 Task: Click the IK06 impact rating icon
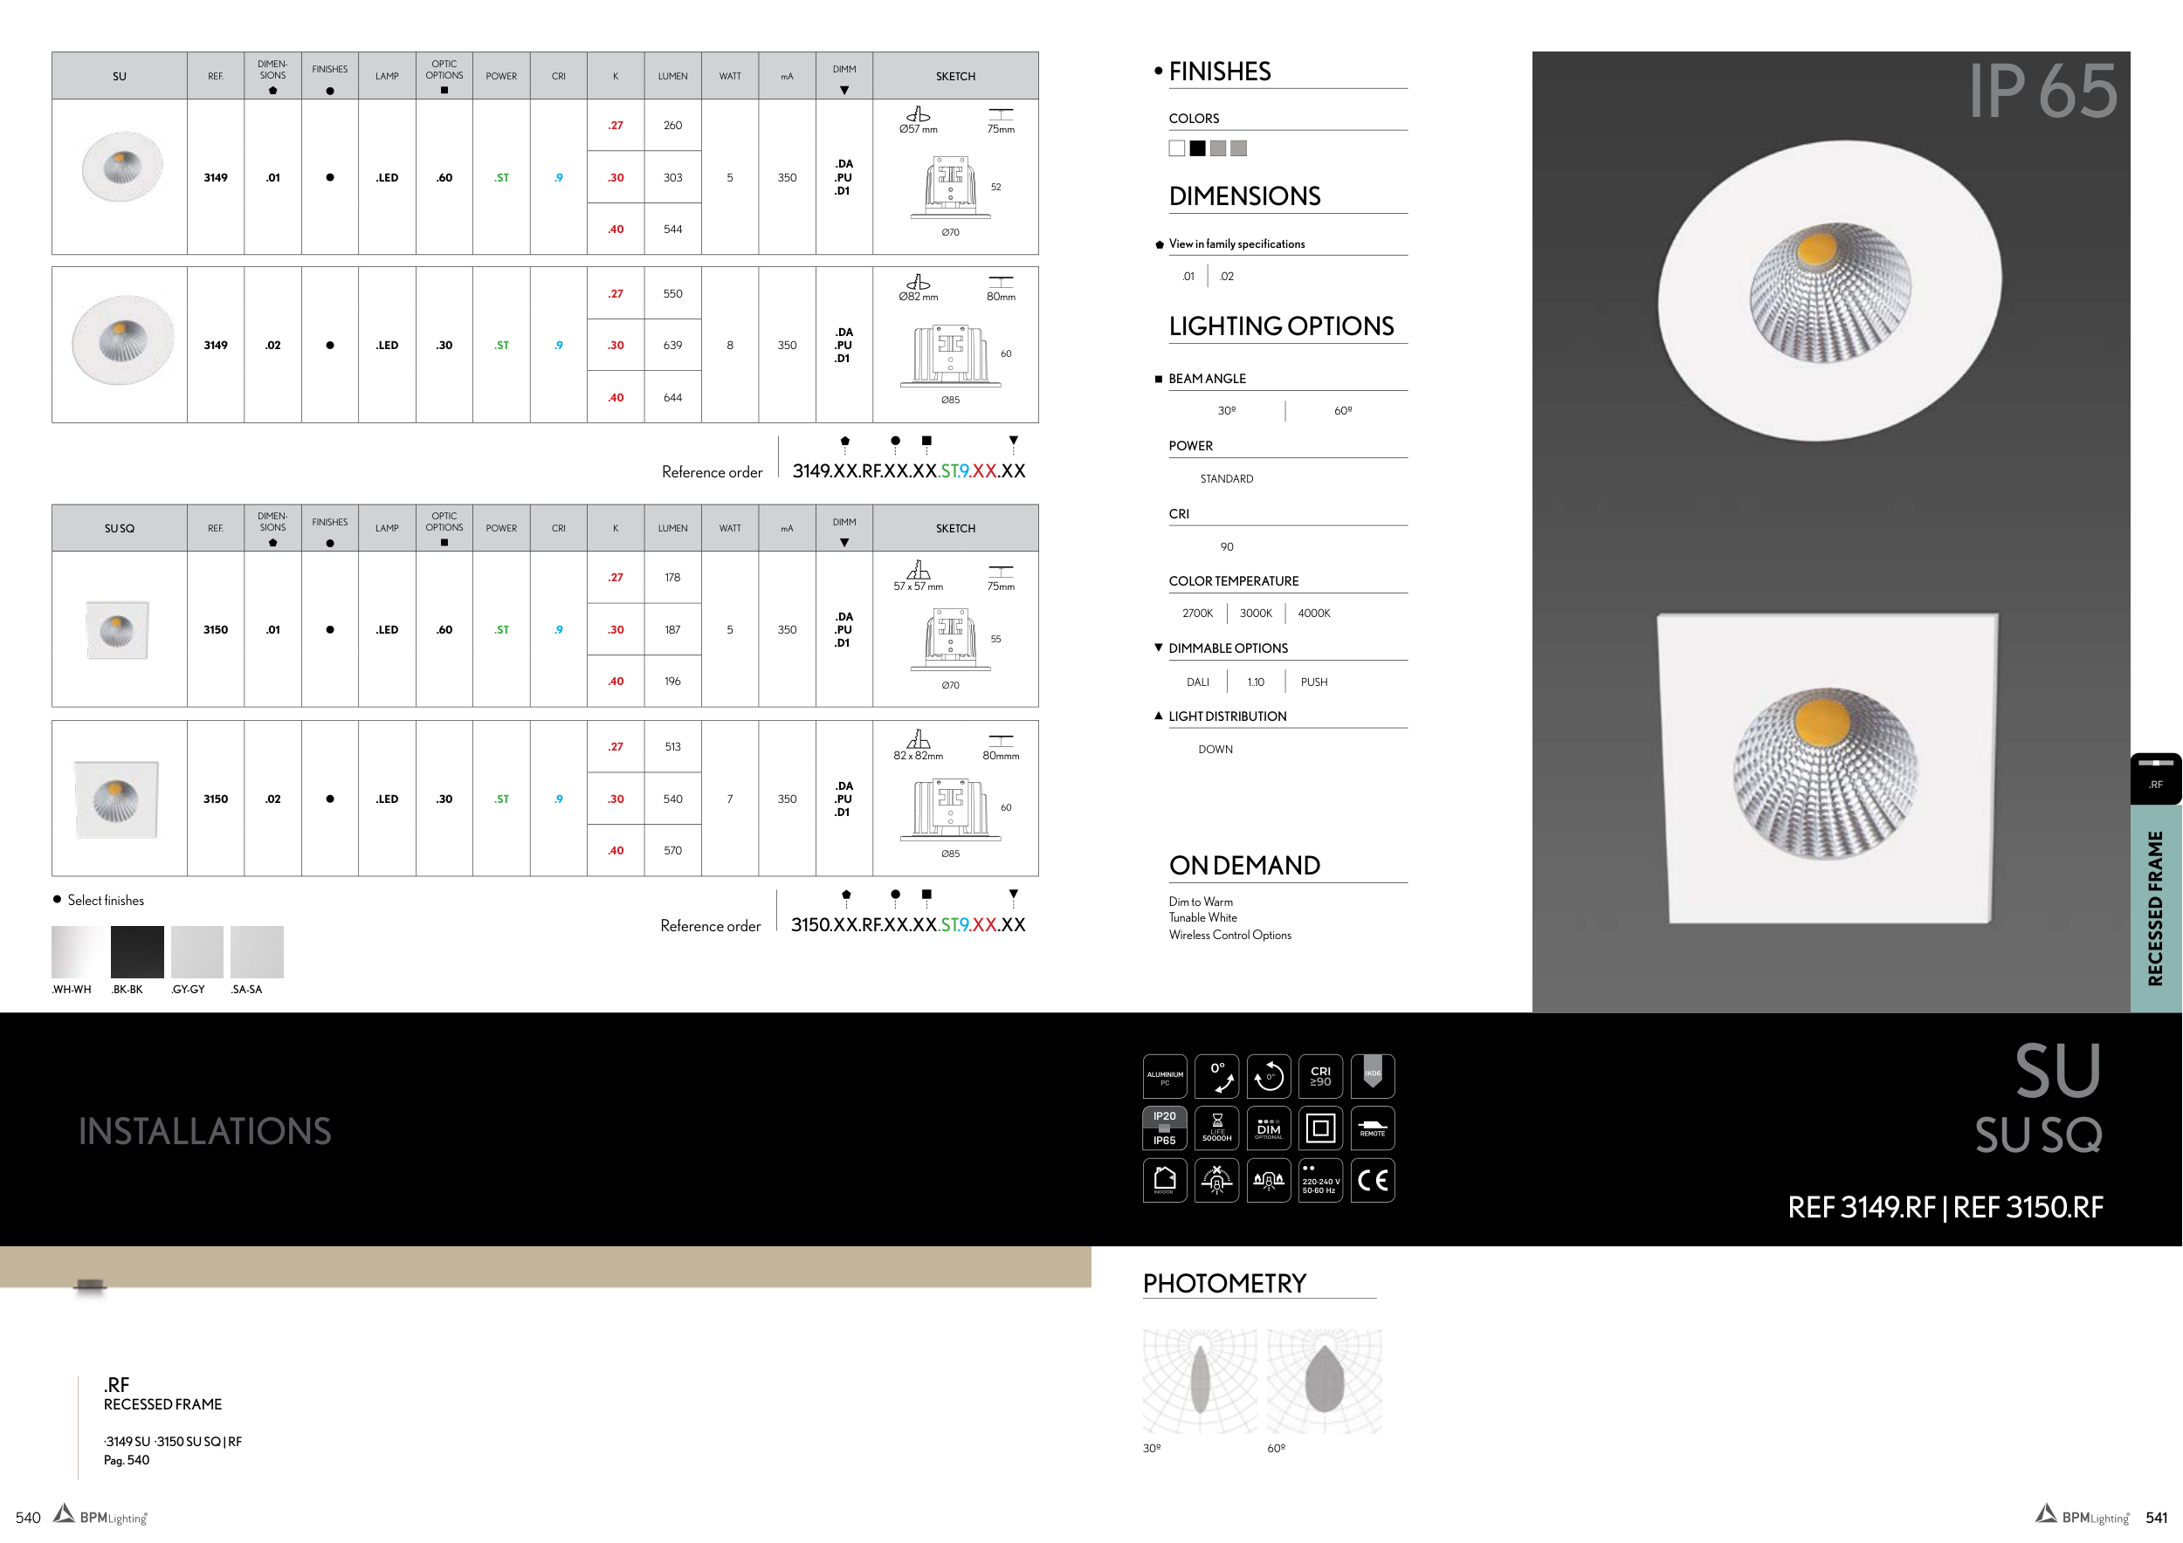coord(1372,1076)
